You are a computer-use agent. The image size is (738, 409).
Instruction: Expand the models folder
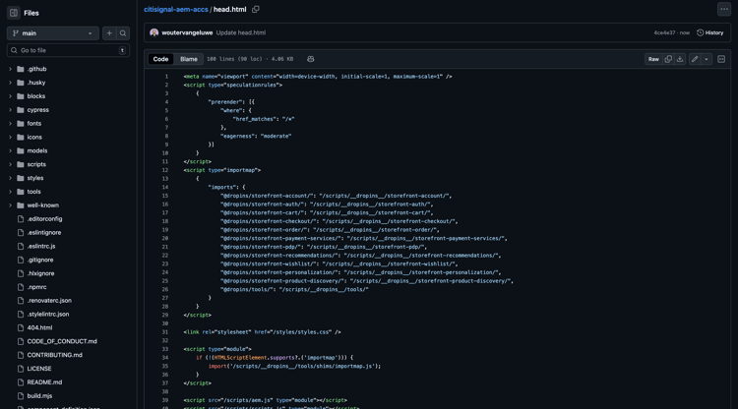tap(11, 150)
